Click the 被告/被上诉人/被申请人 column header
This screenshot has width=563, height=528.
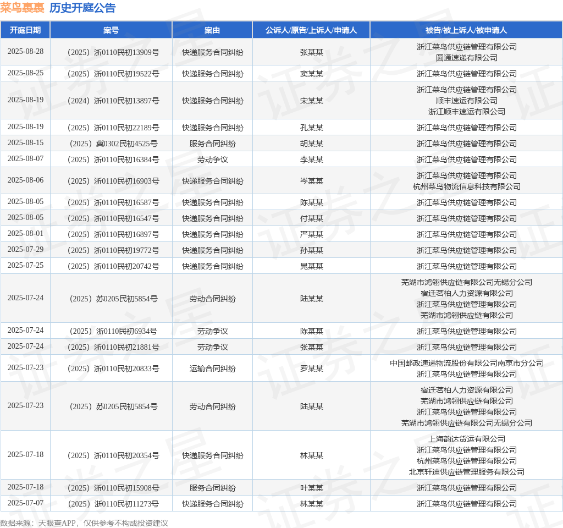(x=466, y=30)
